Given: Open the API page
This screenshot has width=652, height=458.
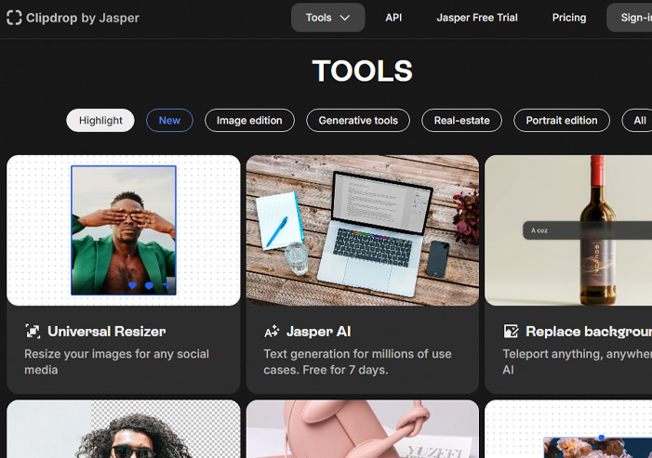Looking at the screenshot, I should coord(393,18).
